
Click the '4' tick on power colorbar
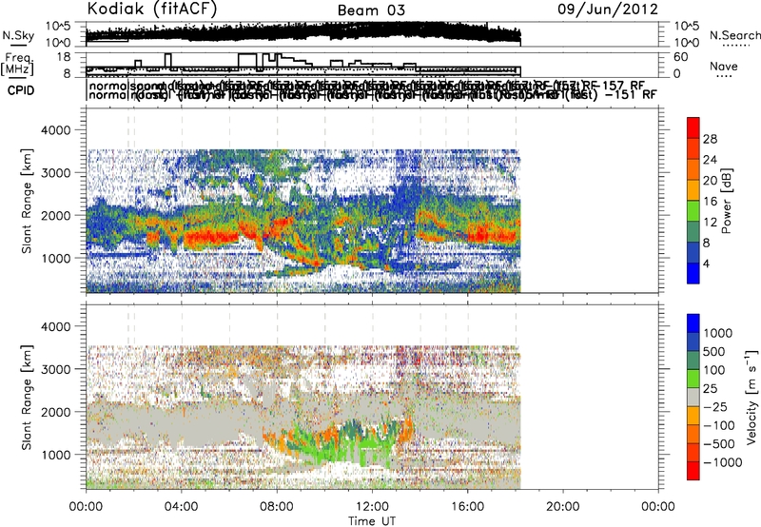[x=706, y=263]
